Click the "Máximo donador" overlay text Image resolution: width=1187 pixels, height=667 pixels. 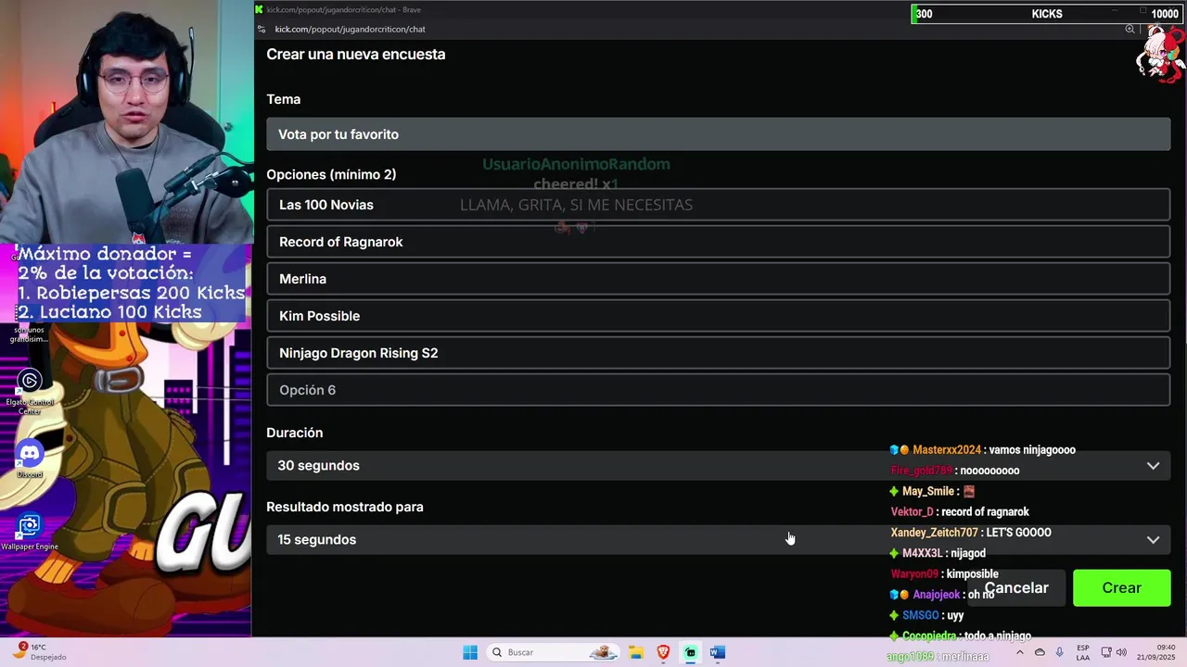click(130, 283)
